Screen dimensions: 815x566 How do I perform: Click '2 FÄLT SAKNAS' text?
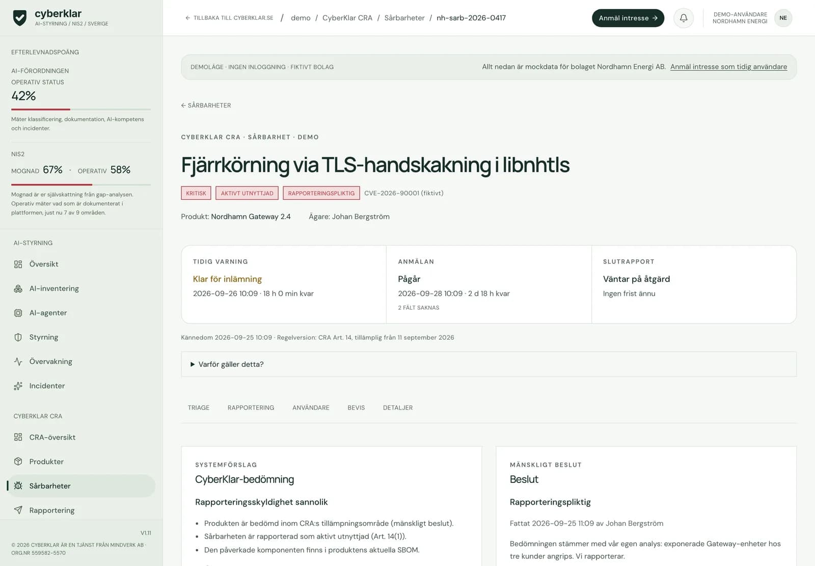pyautogui.click(x=419, y=308)
